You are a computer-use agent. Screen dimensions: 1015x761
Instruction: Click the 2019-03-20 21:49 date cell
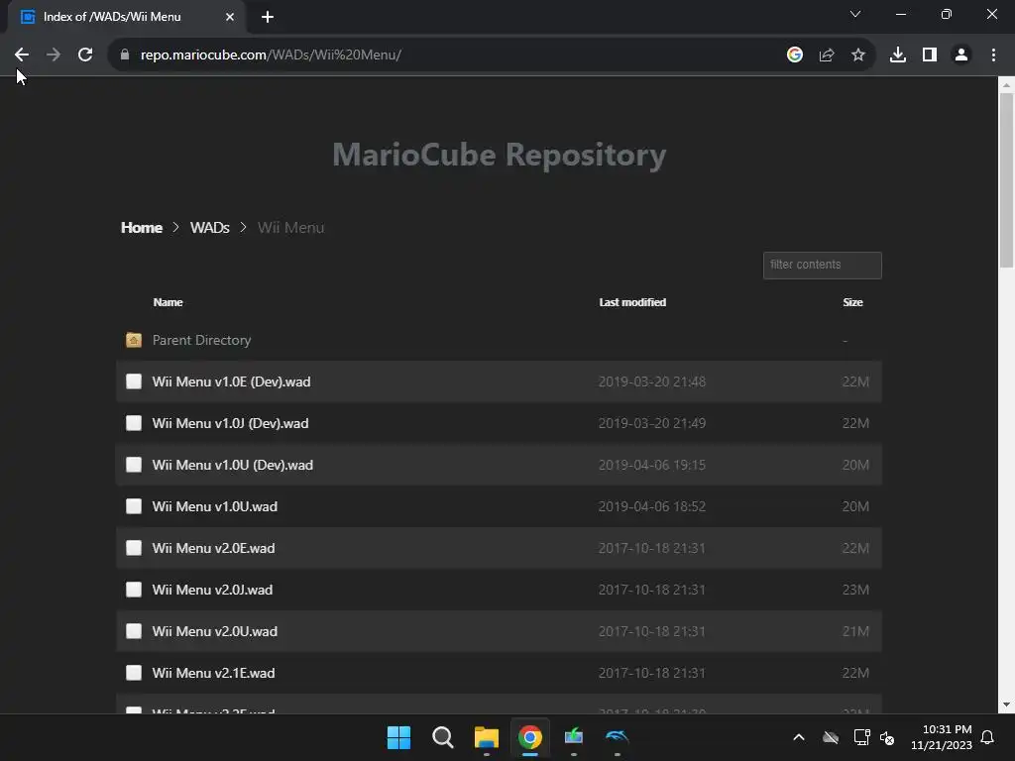(652, 423)
